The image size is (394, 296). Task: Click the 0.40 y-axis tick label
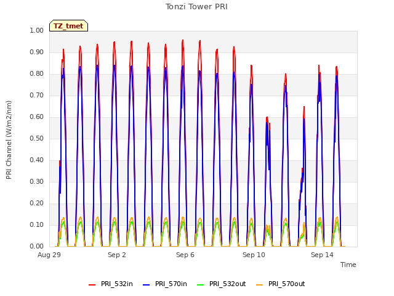pos(37,160)
